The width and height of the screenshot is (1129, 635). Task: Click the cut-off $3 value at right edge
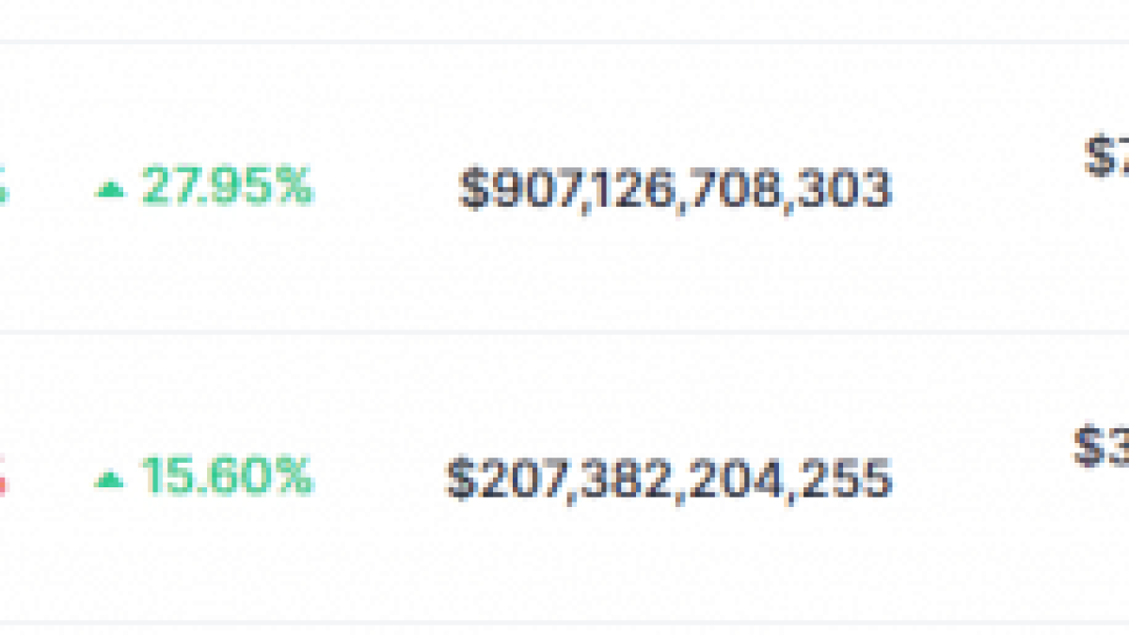tap(1102, 447)
